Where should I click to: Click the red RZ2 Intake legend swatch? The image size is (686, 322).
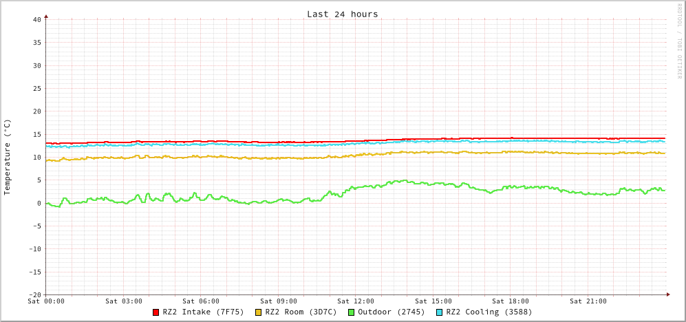pyautogui.click(x=156, y=312)
